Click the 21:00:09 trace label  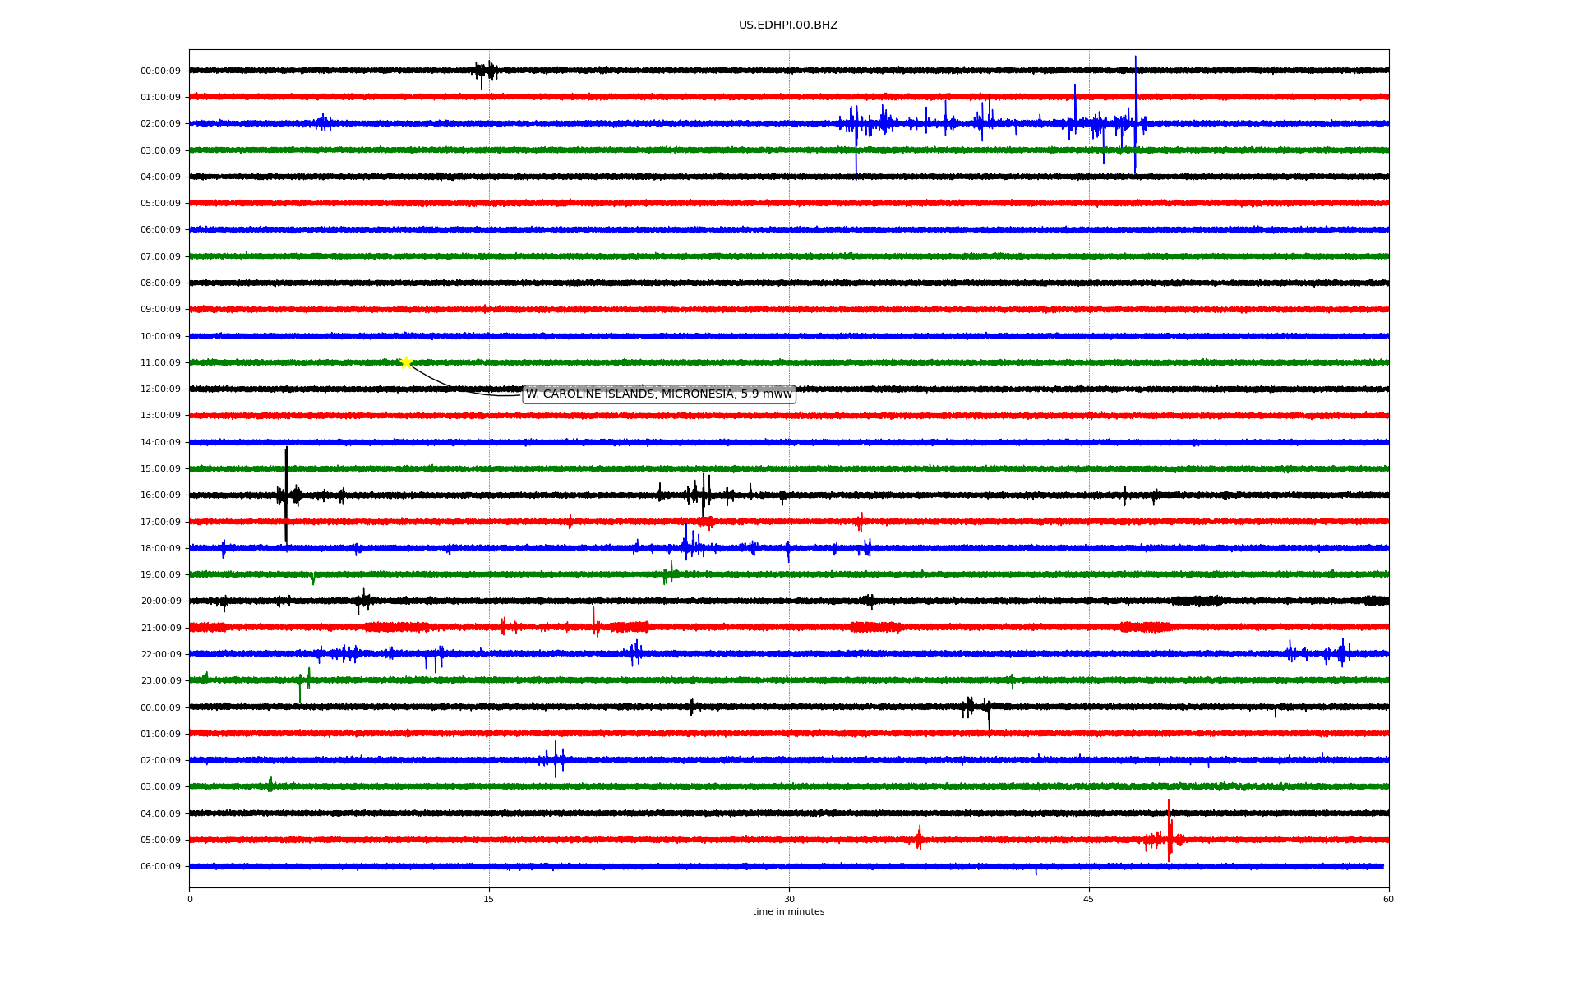(160, 628)
